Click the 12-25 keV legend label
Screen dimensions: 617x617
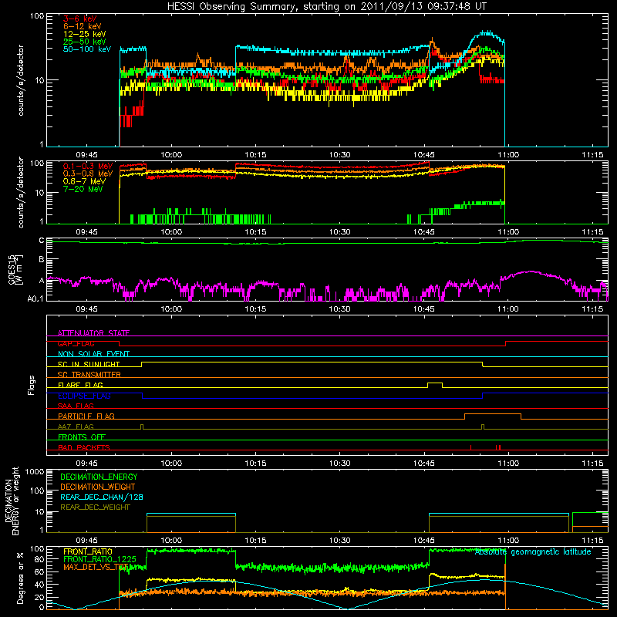[85, 34]
